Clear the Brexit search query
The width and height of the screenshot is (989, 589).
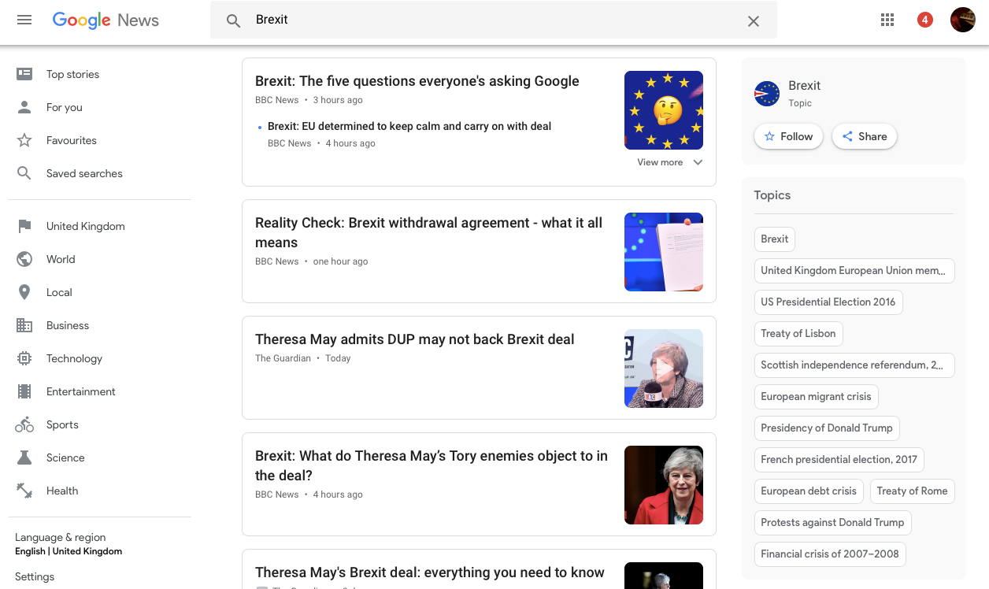point(753,21)
